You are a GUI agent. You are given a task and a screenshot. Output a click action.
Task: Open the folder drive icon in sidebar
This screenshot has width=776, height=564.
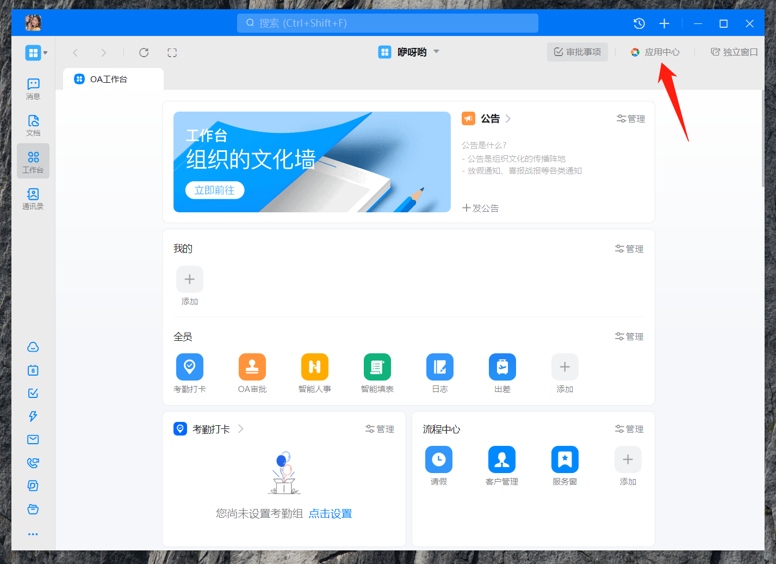33,509
